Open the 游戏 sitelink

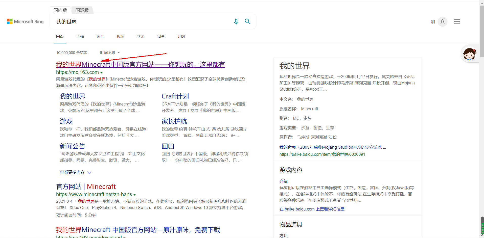tap(66, 121)
